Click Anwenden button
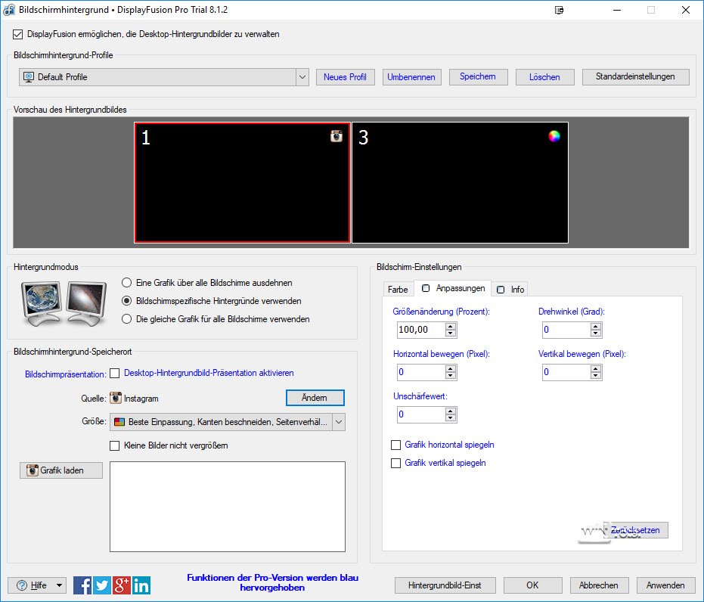Image resolution: width=704 pixels, height=602 pixels. point(665,585)
